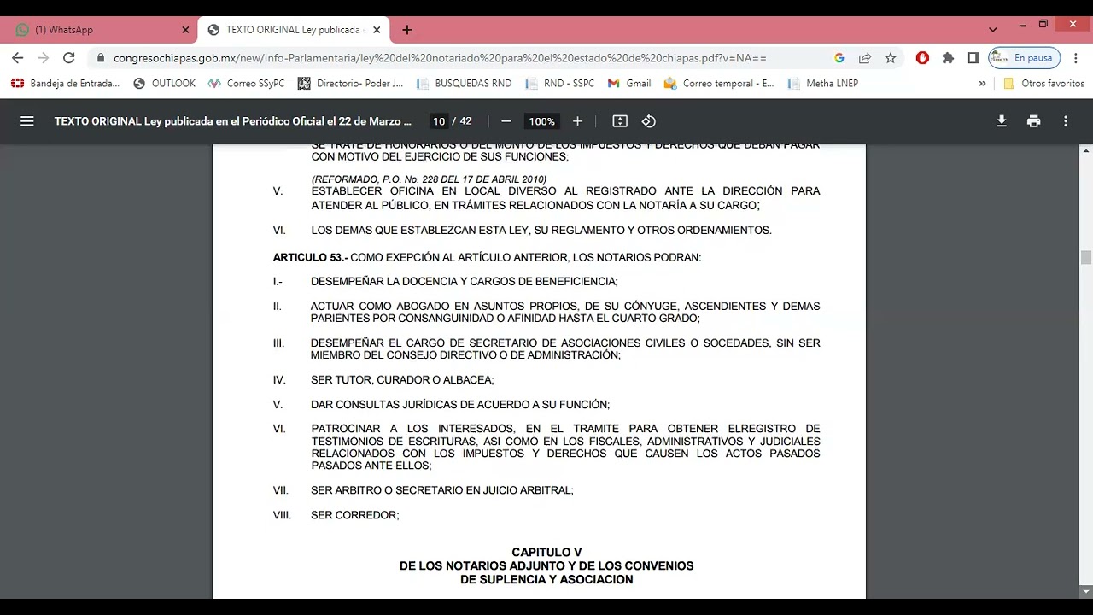Screen dimensions: 1093x615
Task: Toggle the browser side panel
Action: click(973, 58)
